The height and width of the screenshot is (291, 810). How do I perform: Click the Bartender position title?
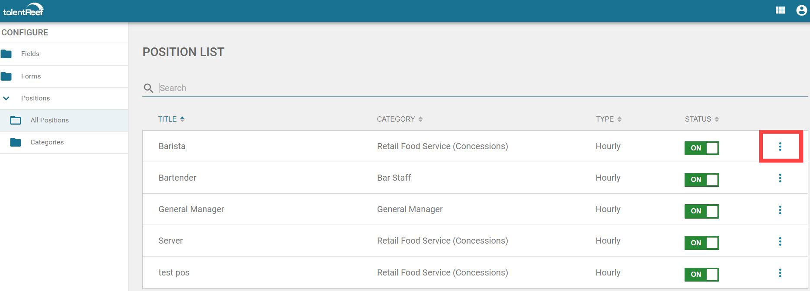click(x=177, y=178)
